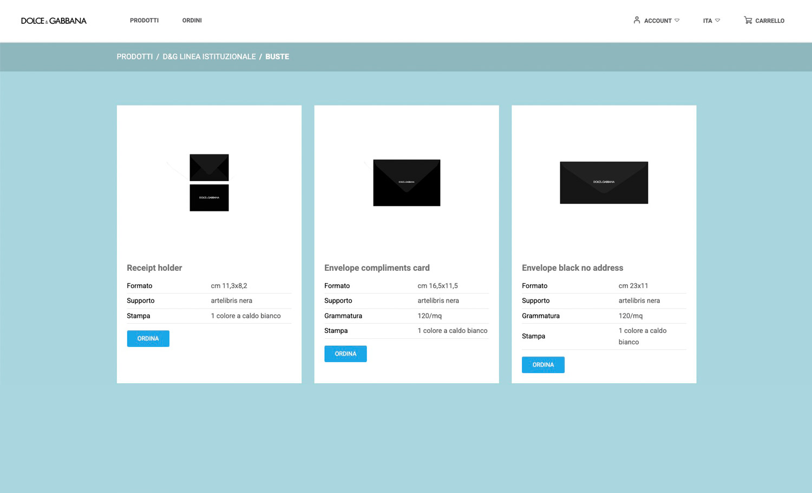
Task: Click the Dolce & Gabbana logo
Action: [54, 21]
